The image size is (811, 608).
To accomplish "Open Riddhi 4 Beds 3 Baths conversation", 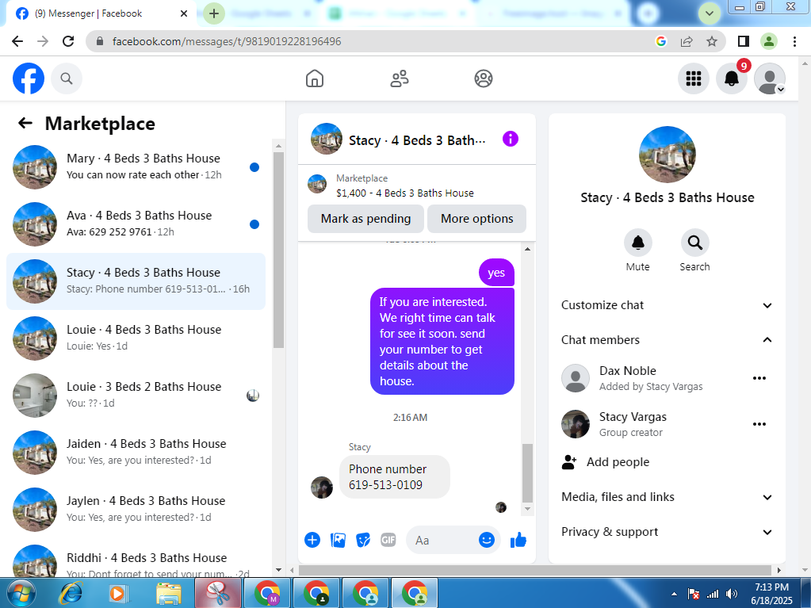I will point(136,560).
